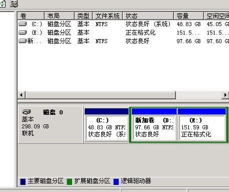Image resolution: width=229 pixels, height=192 pixels.
Task: Click the 97.60 free space cell
Action: click(x=217, y=41)
